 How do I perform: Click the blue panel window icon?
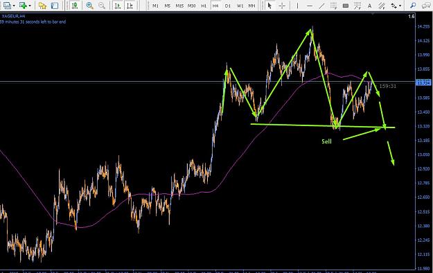[x=55, y=6]
